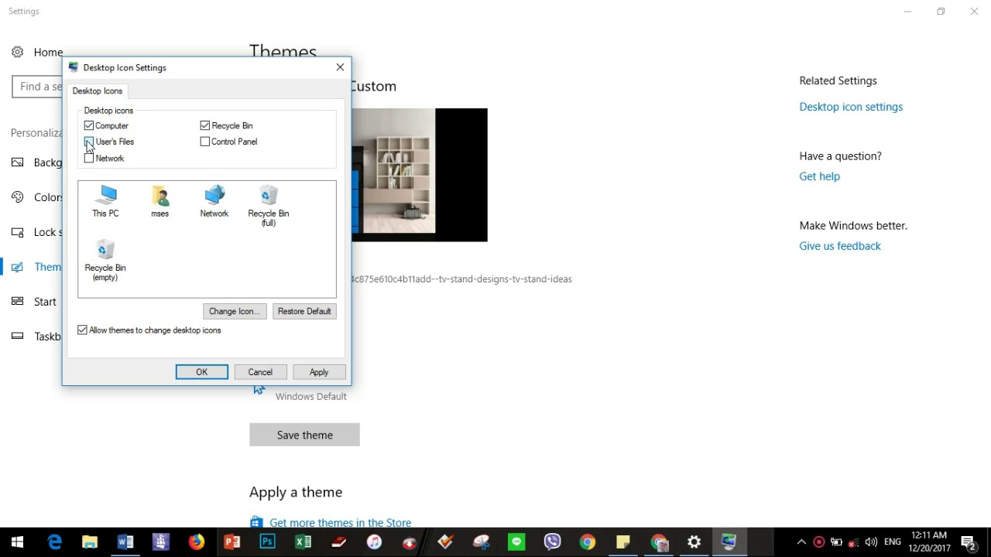Click the theme preview thumbnail image
Screen dimensions: 991x557
(419, 175)
